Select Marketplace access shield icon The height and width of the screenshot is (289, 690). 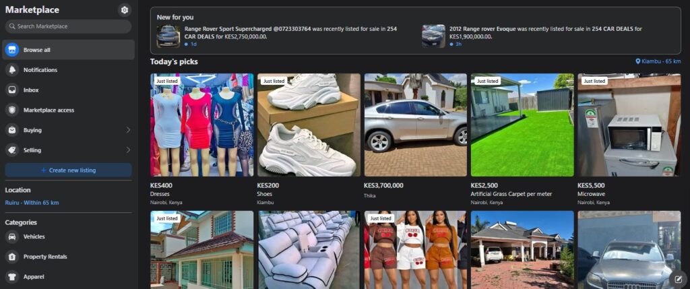coord(12,110)
